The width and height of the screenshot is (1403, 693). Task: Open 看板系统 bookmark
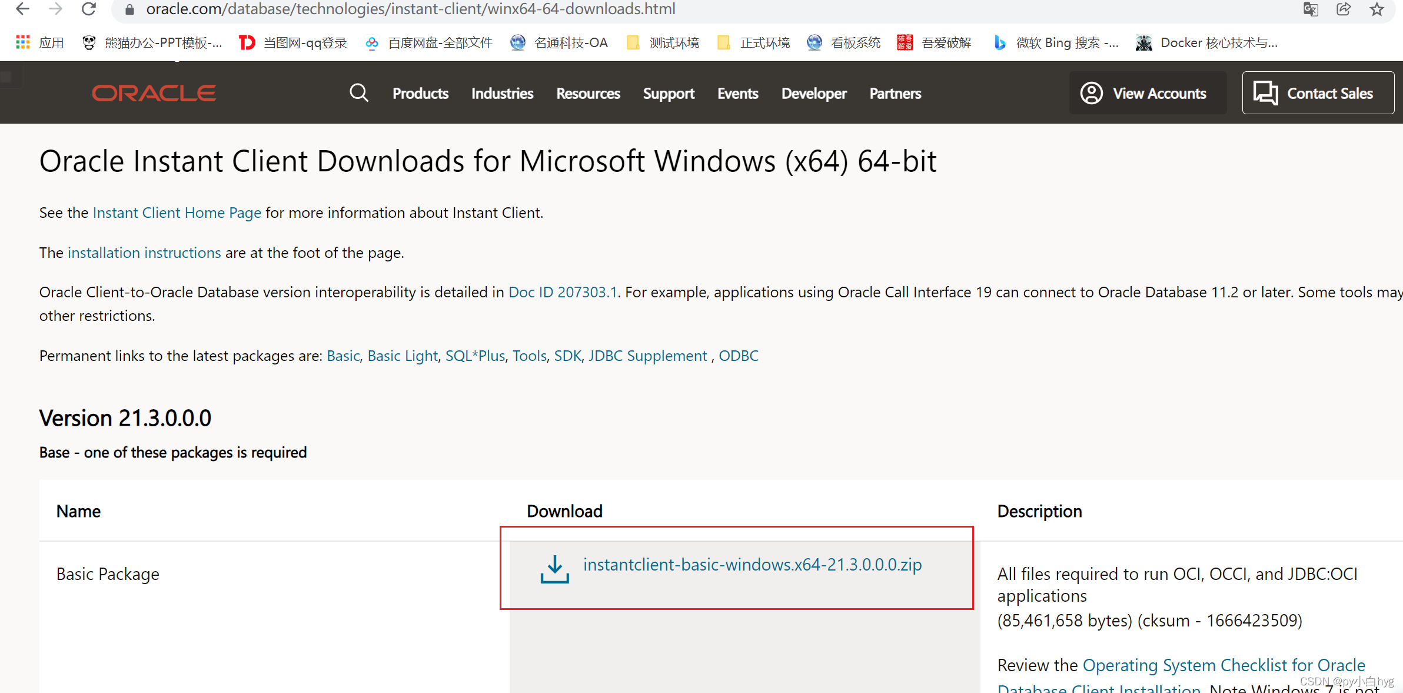pos(844,42)
